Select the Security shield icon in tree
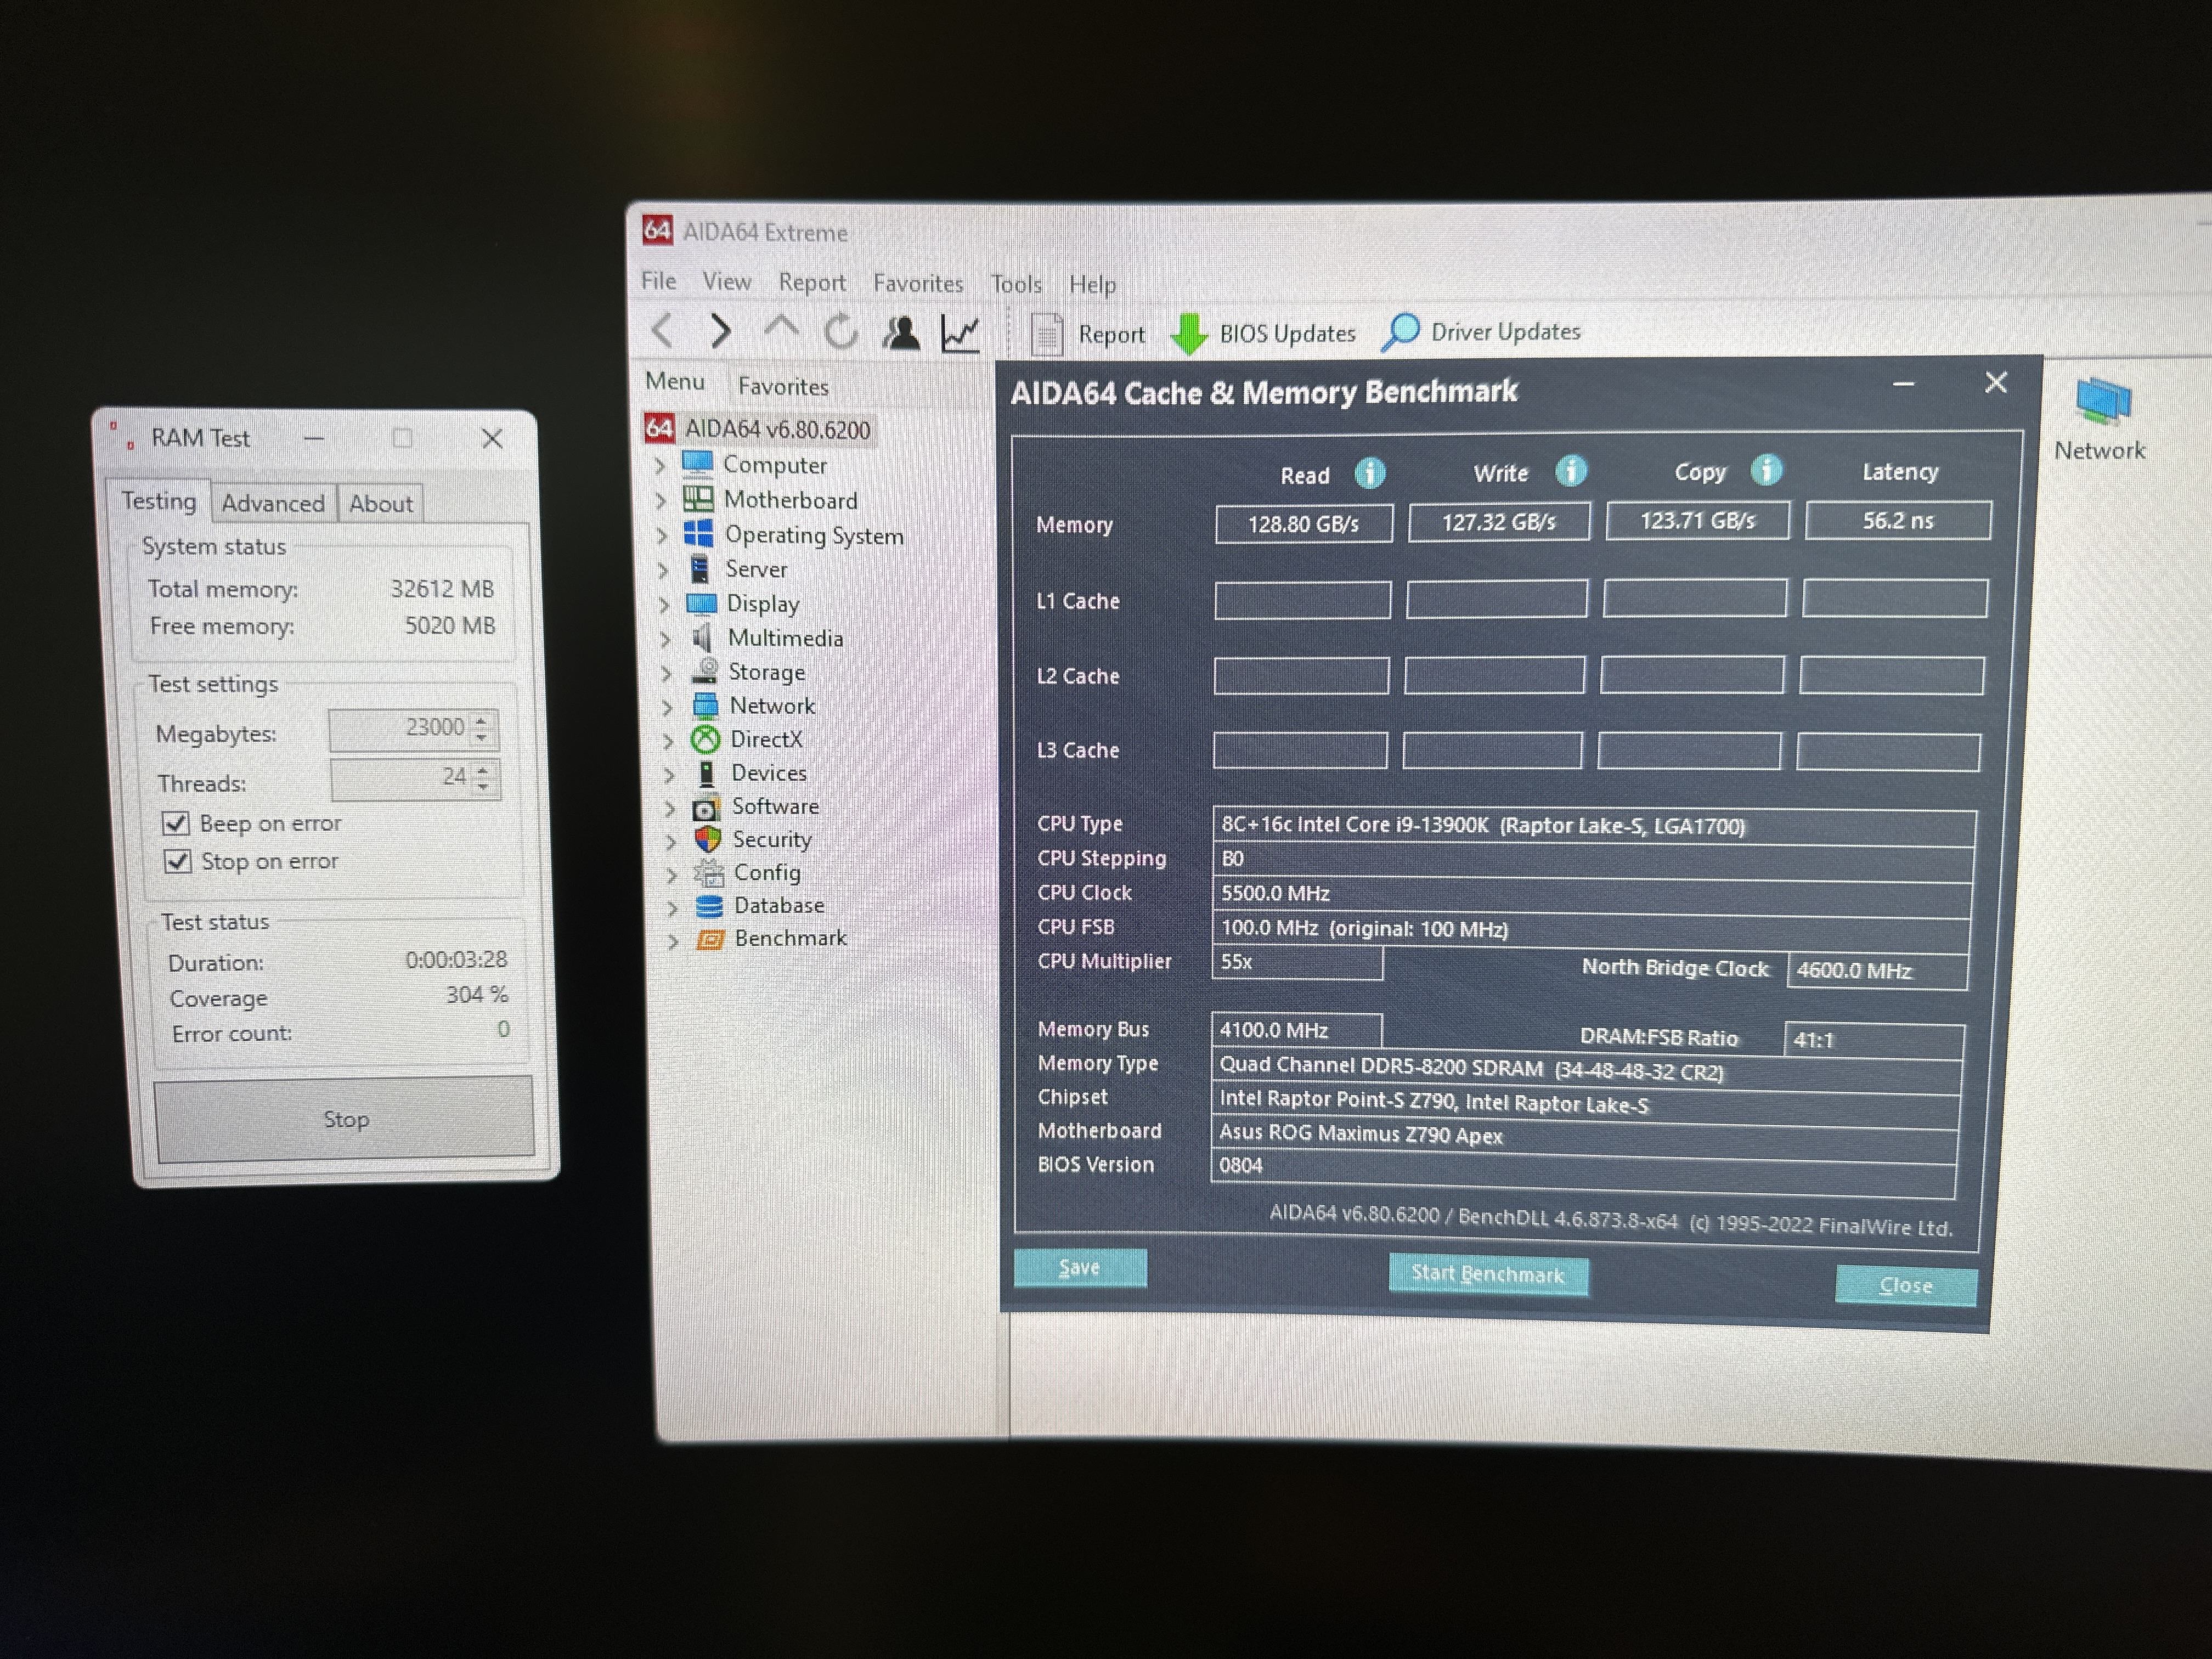2212x1659 pixels. point(708,838)
